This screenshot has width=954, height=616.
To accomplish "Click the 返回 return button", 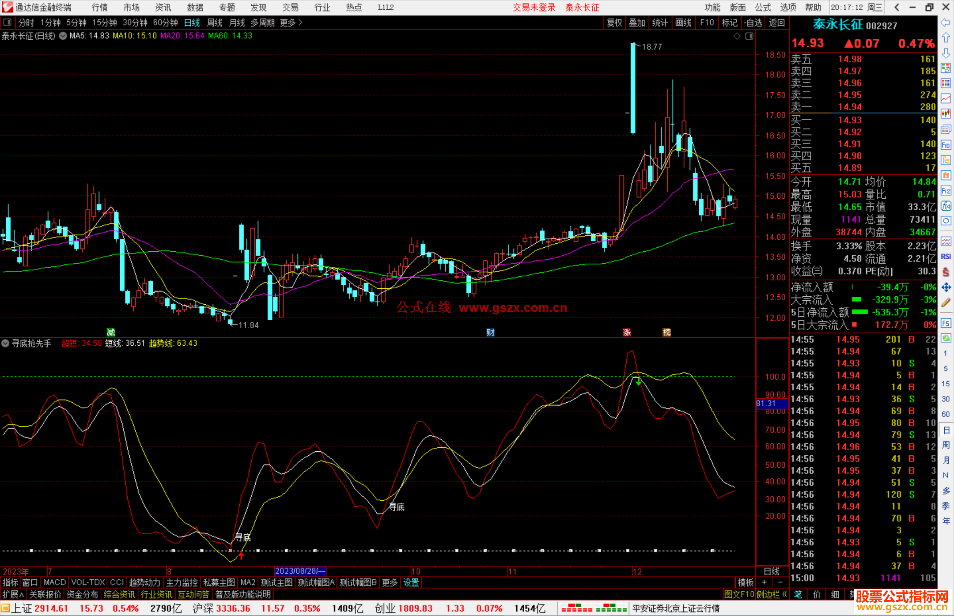I will [777, 23].
